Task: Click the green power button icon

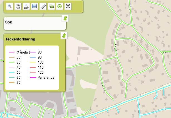Action: pyautogui.click(x=60, y=6)
